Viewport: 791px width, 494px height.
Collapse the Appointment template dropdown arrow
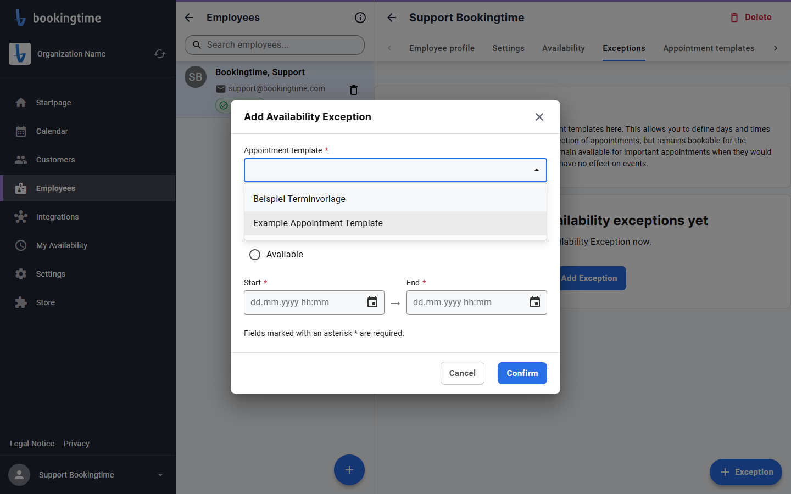click(537, 170)
